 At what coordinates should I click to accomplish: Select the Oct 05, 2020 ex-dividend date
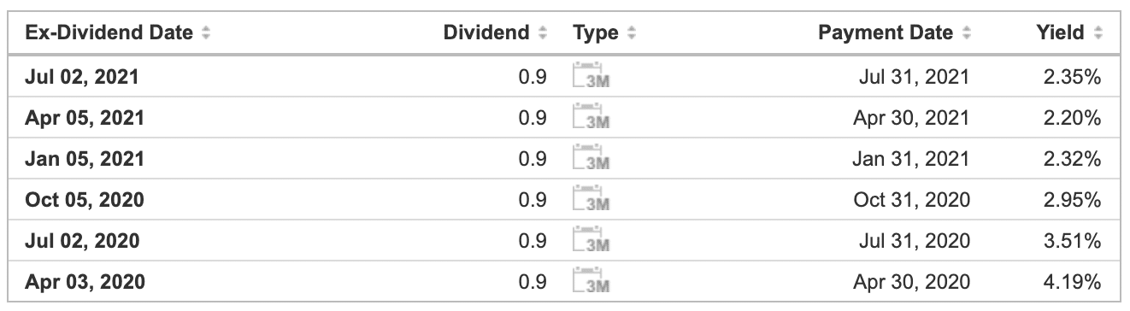click(85, 200)
